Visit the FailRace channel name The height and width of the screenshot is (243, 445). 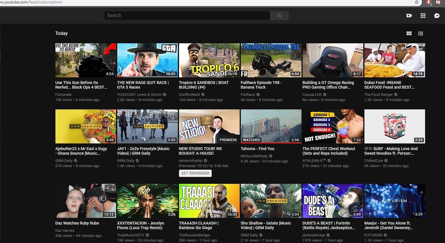[x=248, y=95]
